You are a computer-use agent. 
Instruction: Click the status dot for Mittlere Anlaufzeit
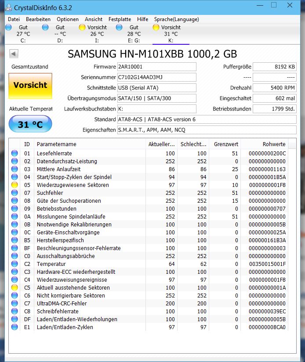15,169
